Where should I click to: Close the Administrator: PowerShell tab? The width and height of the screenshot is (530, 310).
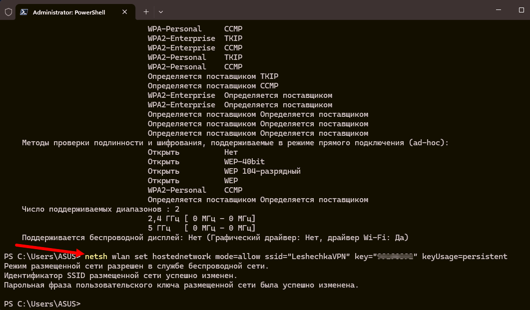126,12
